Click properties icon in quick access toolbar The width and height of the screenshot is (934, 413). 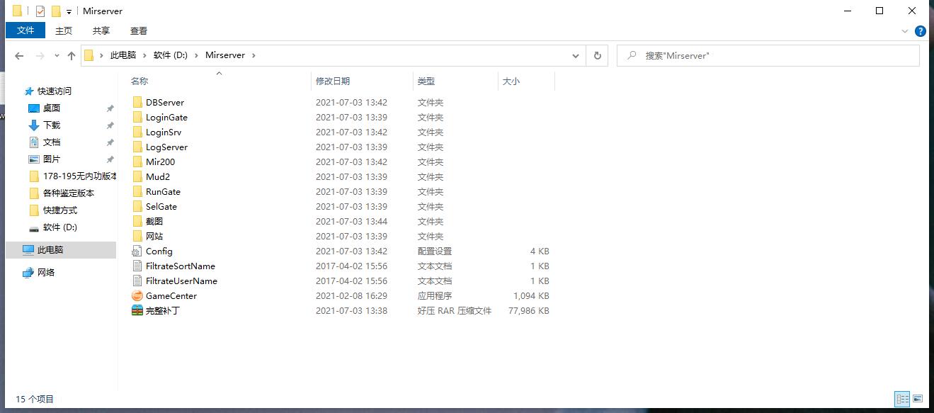[x=40, y=11]
